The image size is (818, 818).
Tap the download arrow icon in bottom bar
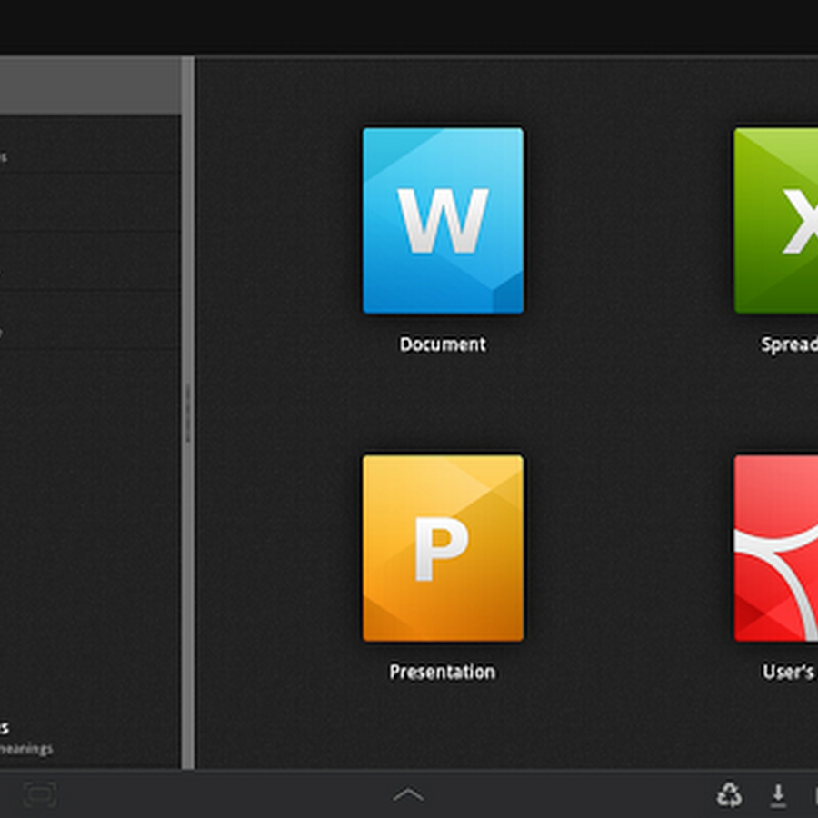click(778, 795)
